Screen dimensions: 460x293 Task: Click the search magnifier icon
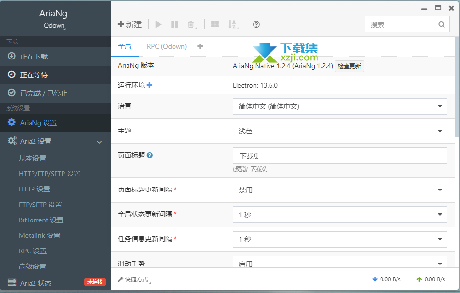[441, 25]
